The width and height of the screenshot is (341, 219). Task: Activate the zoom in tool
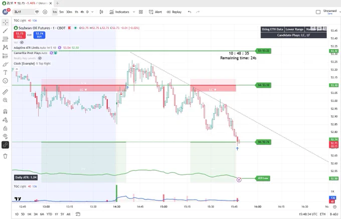(x=6, y=100)
